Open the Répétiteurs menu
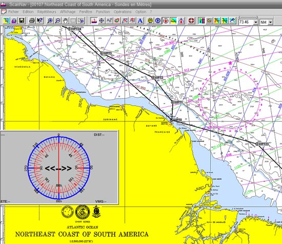Screen dimensions: 282x244 47,12
